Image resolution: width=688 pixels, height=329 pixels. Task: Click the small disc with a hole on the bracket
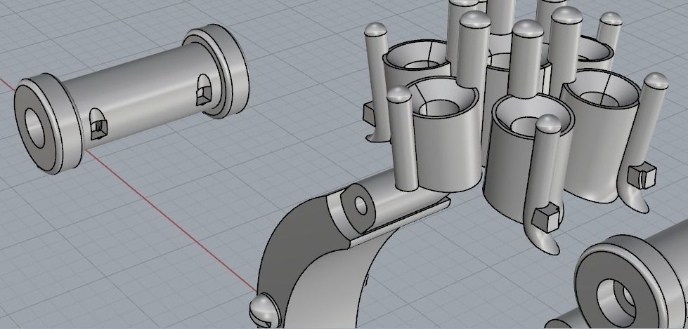tap(358, 208)
